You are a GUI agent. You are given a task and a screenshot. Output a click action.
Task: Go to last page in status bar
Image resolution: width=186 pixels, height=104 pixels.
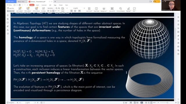pyautogui.click(x=37, y=103)
